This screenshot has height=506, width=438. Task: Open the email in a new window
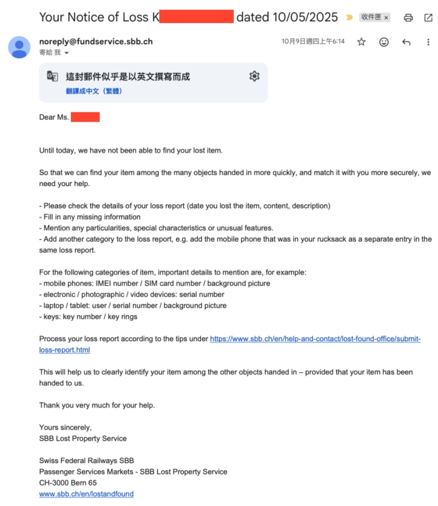tap(428, 18)
